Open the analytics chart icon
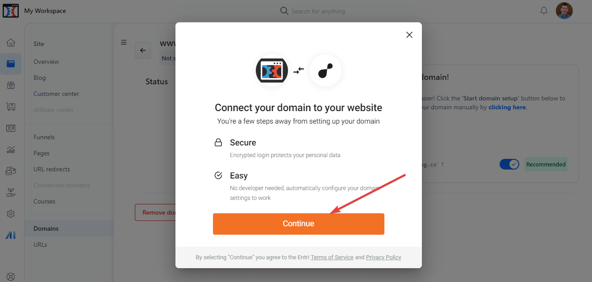 pyautogui.click(x=11, y=149)
